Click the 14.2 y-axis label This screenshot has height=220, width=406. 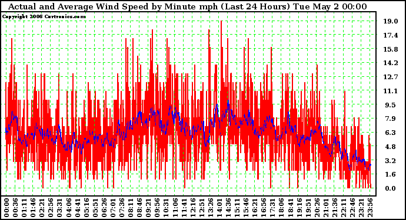click(x=391, y=63)
